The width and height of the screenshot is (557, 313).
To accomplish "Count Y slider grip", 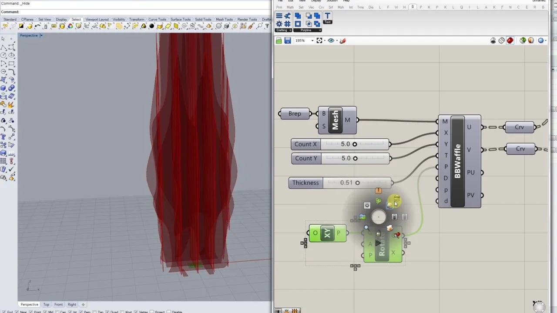I will pos(355,158).
